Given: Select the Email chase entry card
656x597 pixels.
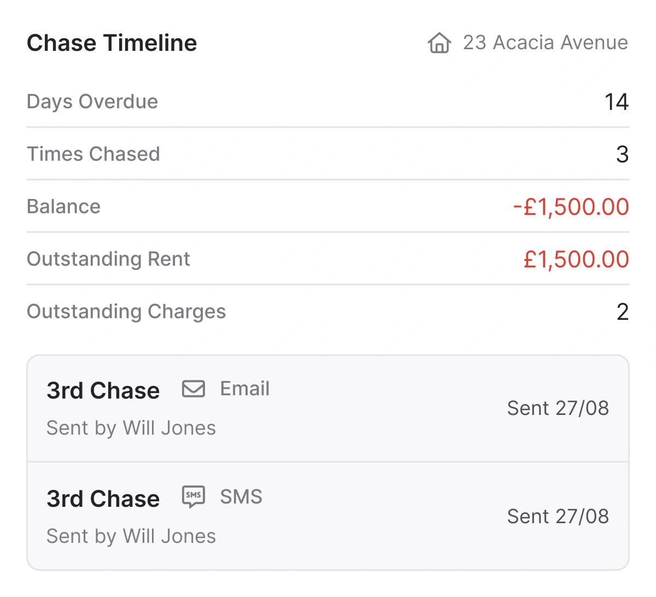Looking at the screenshot, I should (328, 408).
